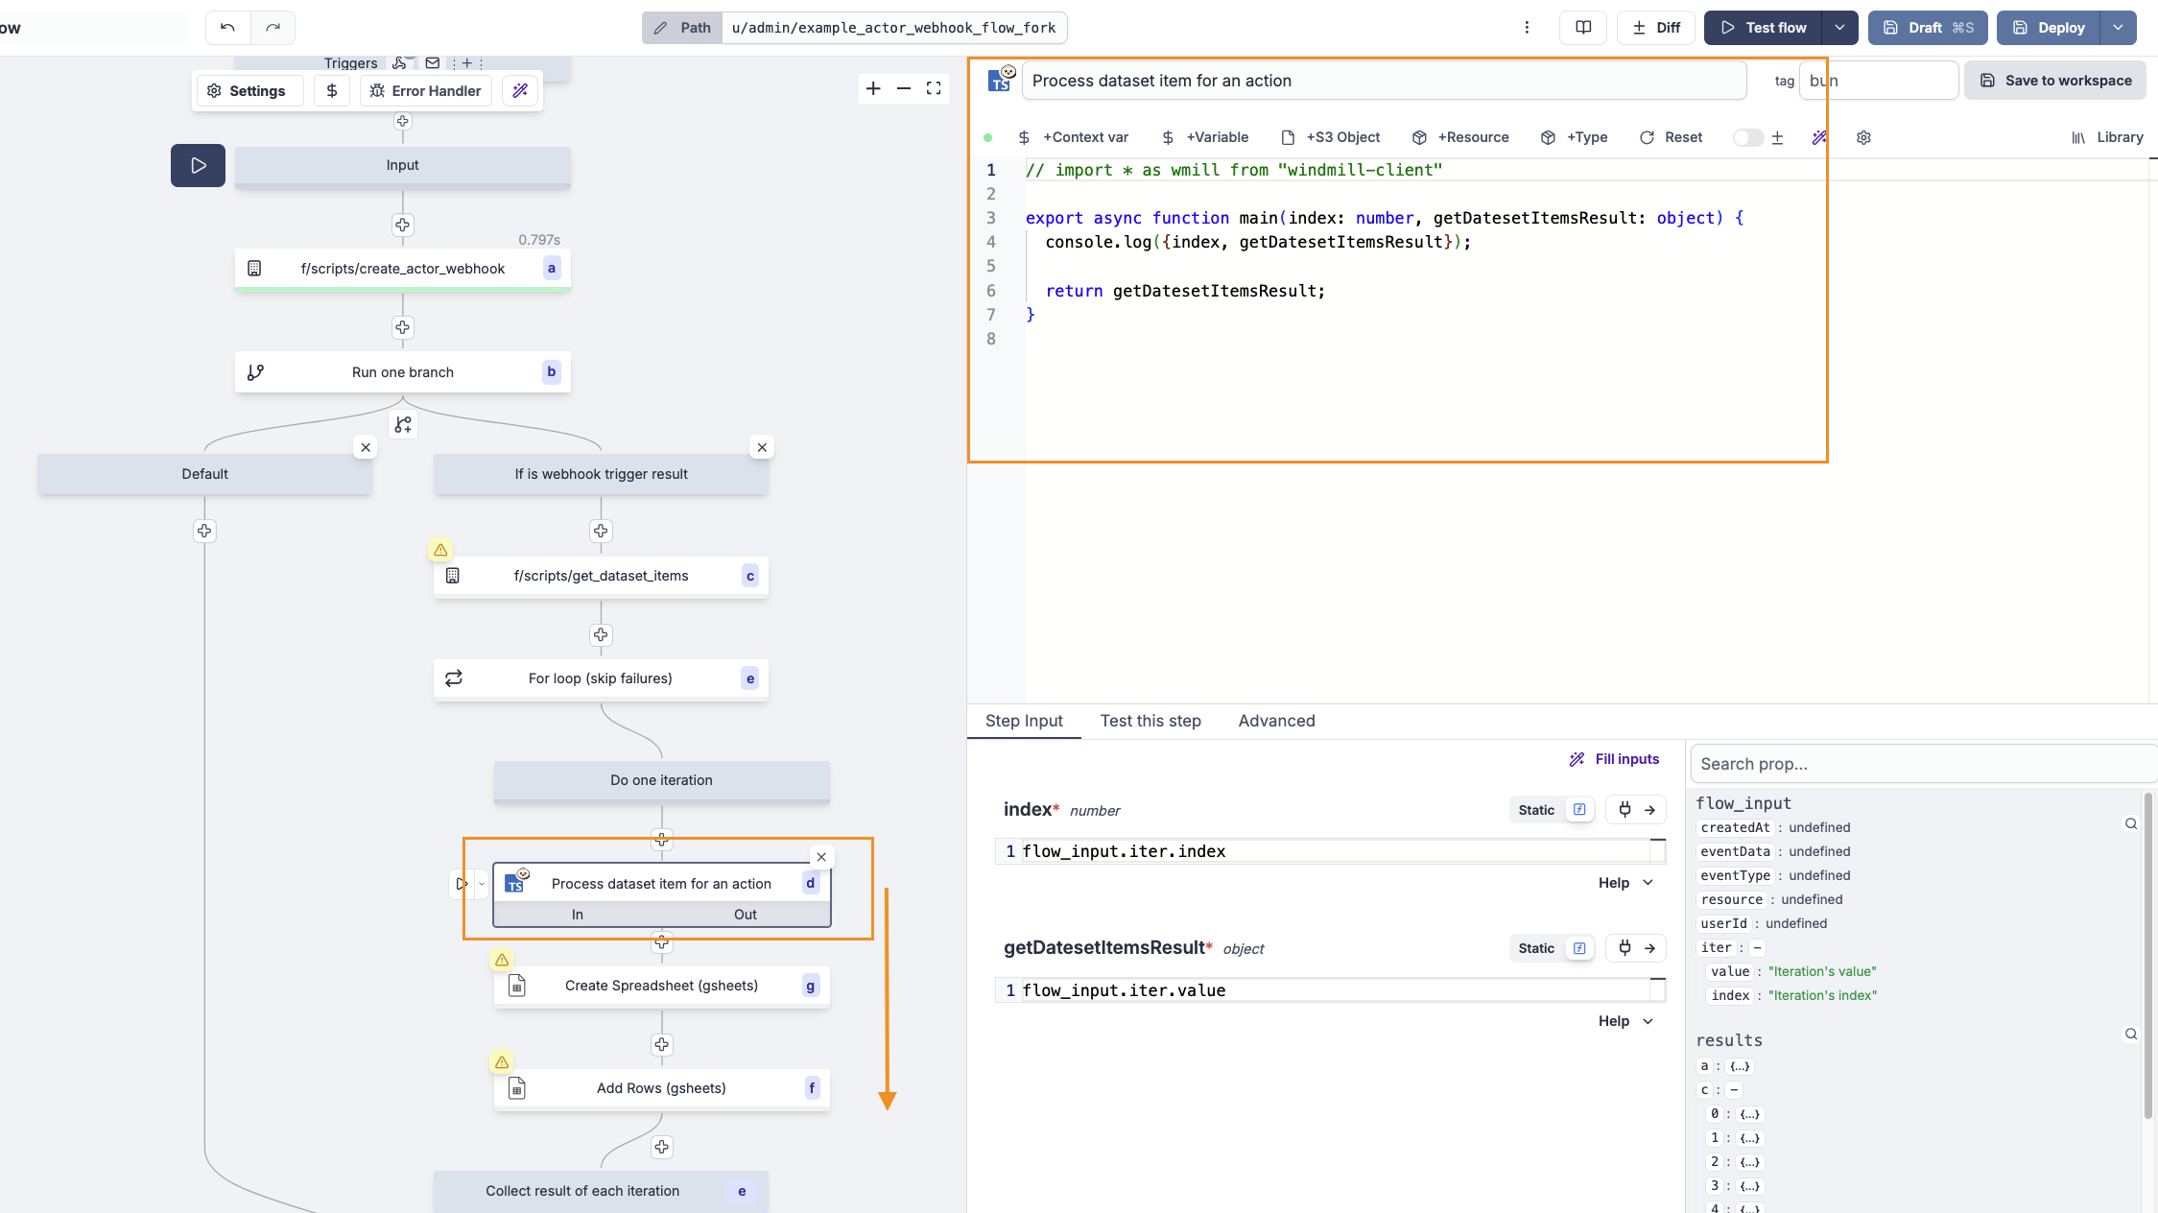The height and width of the screenshot is (1213, 2158).
Task: Expand the Deploy button dropdown
Action: point(2118,27)
